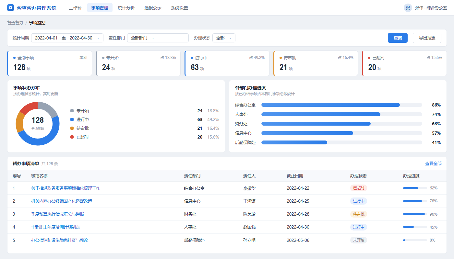Click the 人事处 74% progress bar

(x=342, y=114)
